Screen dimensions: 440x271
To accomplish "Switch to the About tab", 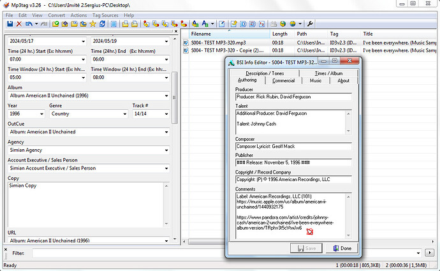I will click(x=343, y=81).
